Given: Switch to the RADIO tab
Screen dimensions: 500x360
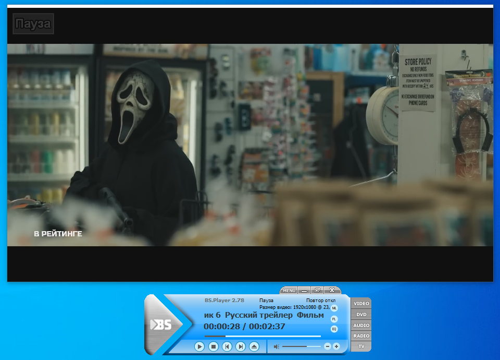Looking at the screenshot, I should pyautogui.click(x=361, y=335).
